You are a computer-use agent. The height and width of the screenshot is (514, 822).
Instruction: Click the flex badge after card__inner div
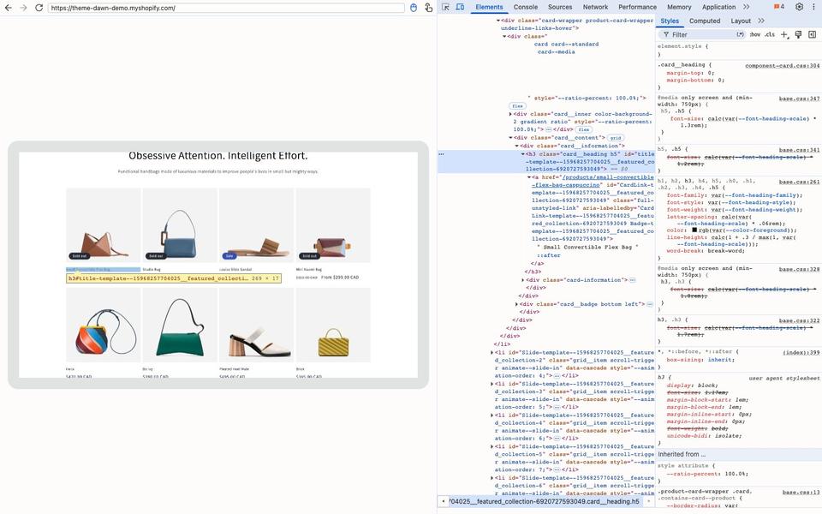click(583, 129)
